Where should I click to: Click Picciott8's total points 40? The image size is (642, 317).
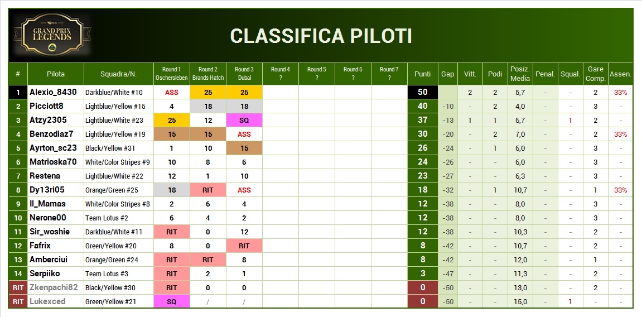[x=423, y=107]
